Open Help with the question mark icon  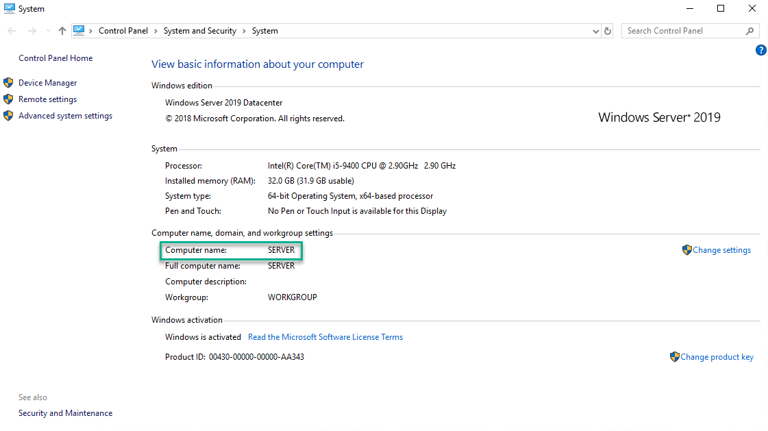click(x=760, y=50)
